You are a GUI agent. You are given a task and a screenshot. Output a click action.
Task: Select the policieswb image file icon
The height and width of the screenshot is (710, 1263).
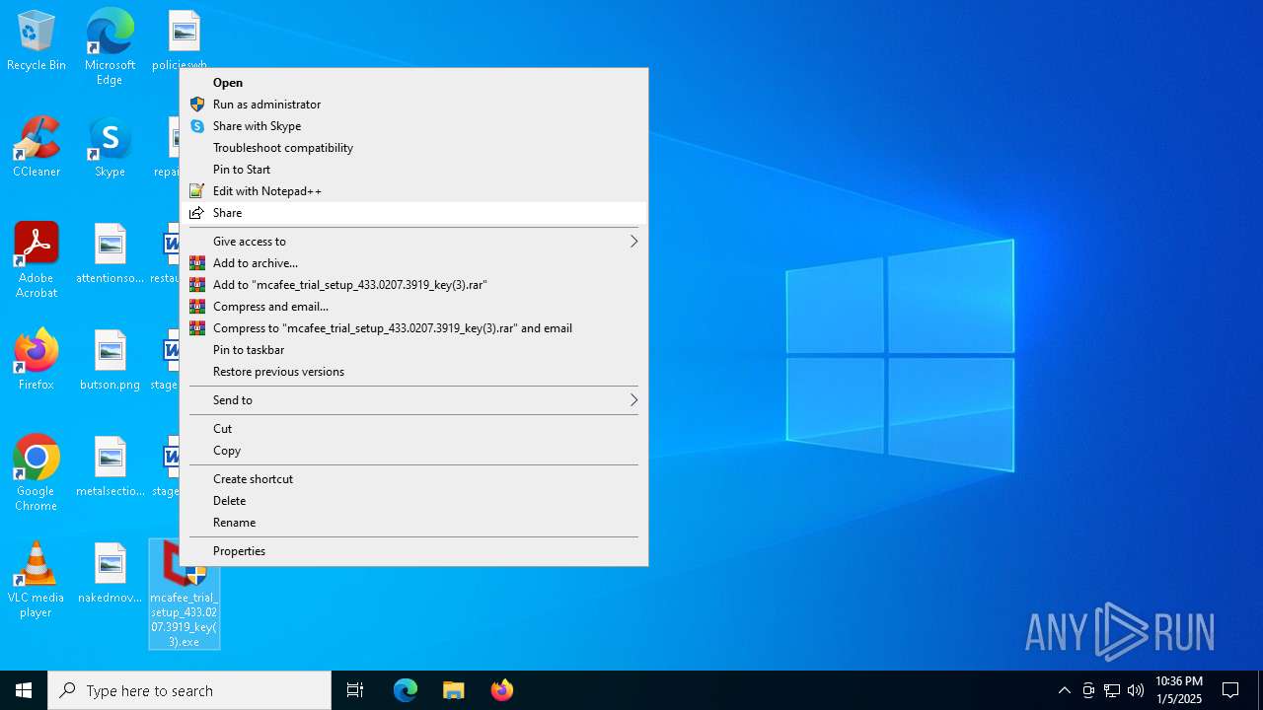184,40
